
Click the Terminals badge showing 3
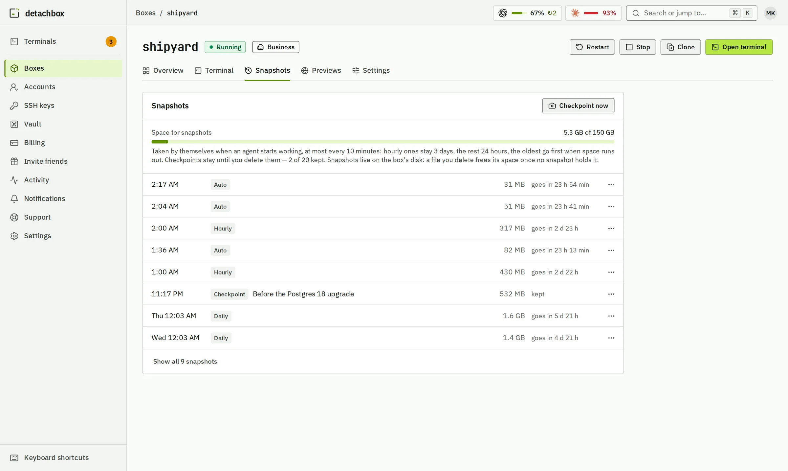(111, 42)
